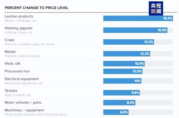Click the Metals 12.3% bar
The image size is (179, 118).
127,54
